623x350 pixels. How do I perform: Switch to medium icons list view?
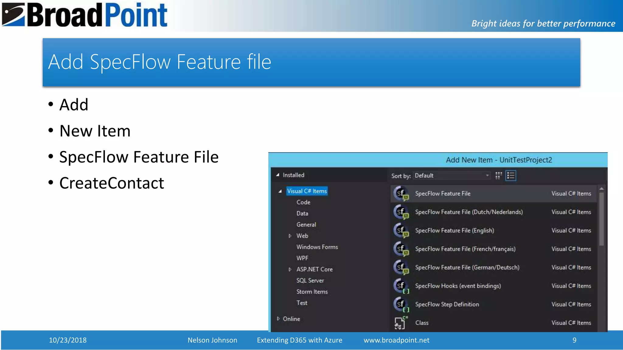click(511, 176)
